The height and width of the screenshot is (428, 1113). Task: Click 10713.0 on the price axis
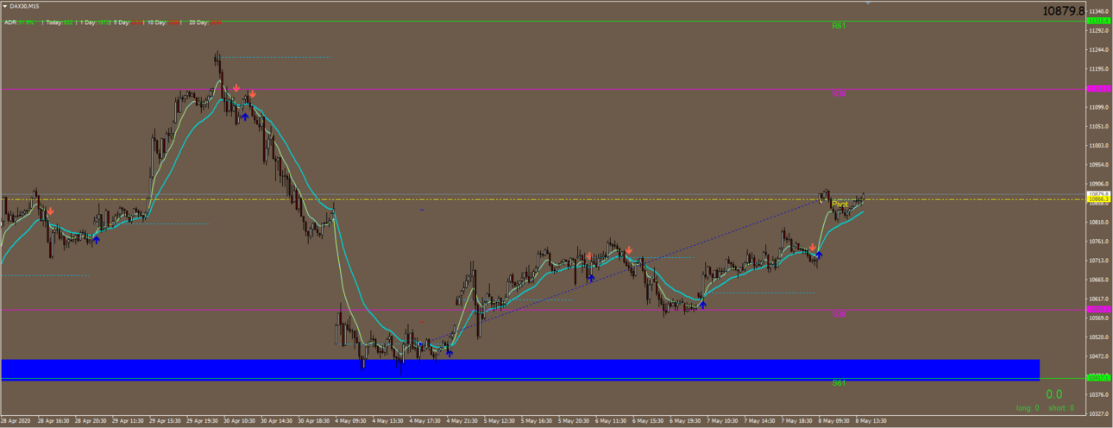pos(1099,261)
